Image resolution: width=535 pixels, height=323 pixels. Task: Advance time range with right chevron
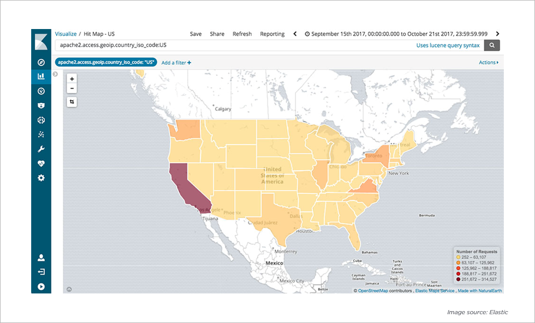[x=497, y=33]
